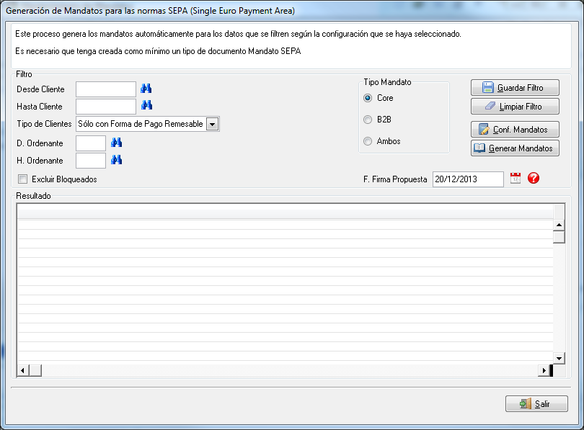Click binoculars icon next to D. Ordenante
The height and width of the screenshot is (430, 584).
[117, 143]
